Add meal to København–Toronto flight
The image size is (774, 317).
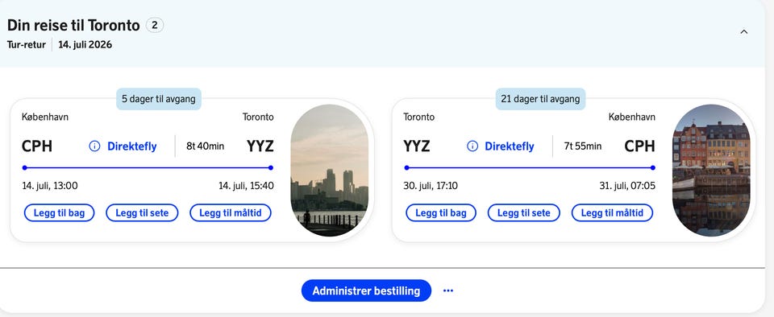tap(231, 212)
